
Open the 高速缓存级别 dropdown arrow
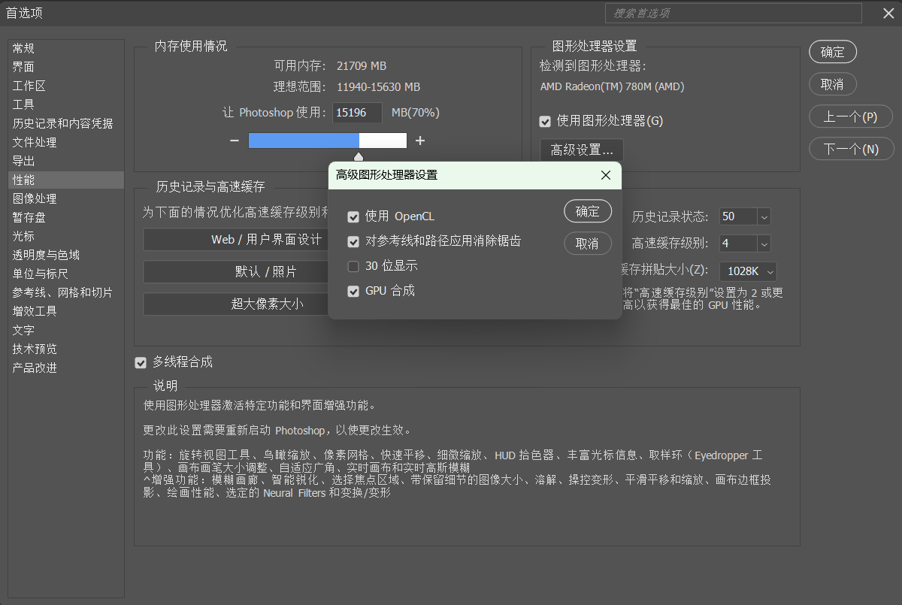tap(764, 244)
